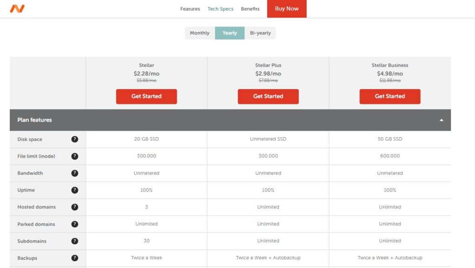
Task: Go to Features section
Action: tap(190, 9)
